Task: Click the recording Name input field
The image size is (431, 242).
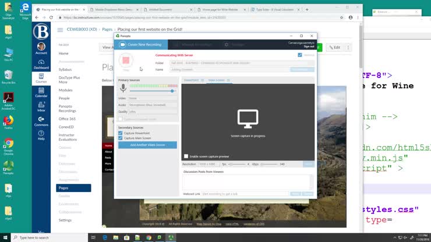Action: click(229, 69)
